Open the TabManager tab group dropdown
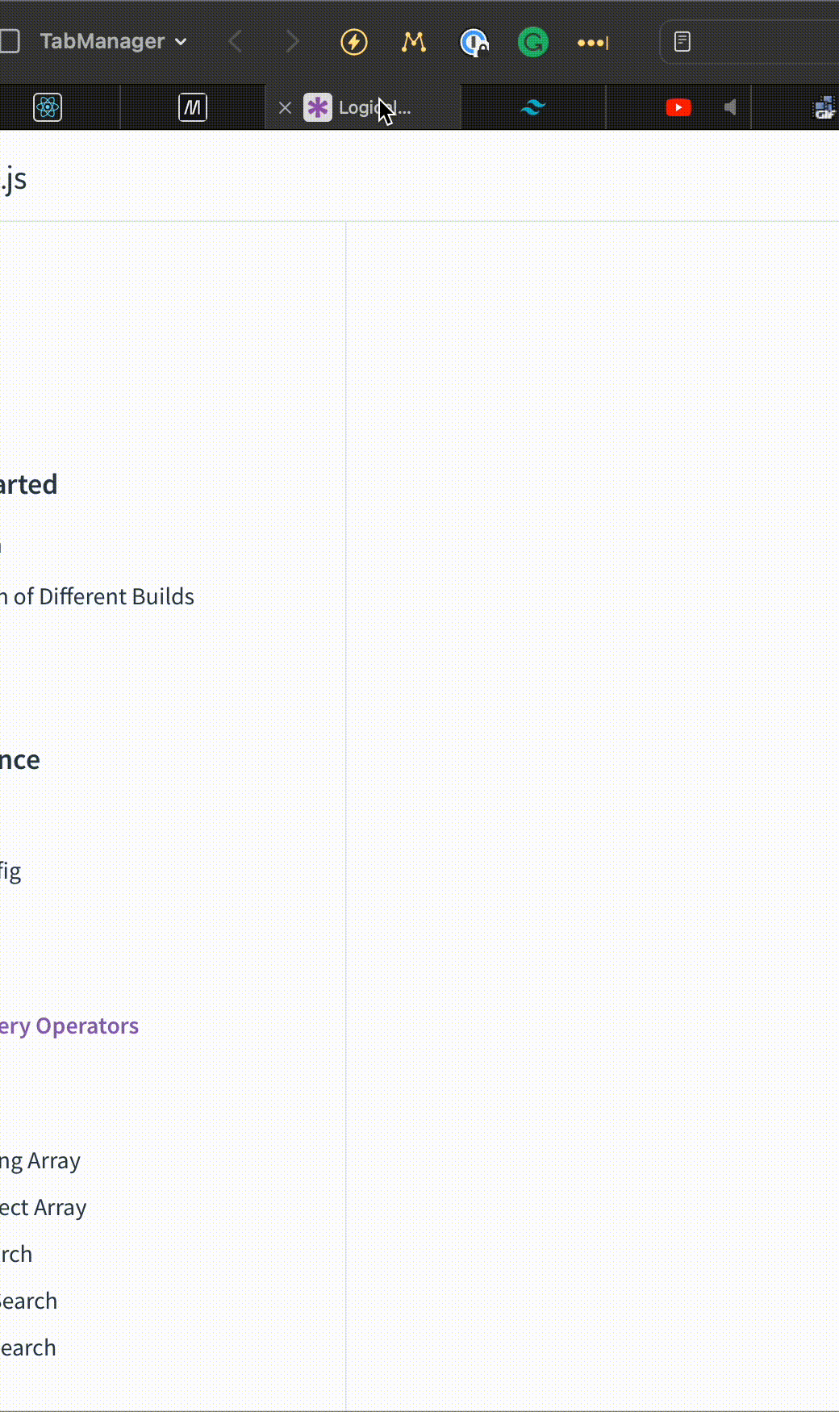 [114, 41]
